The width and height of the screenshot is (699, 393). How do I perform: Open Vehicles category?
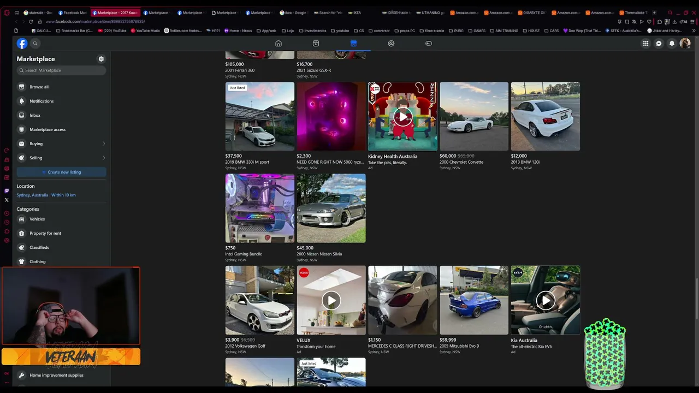pos(61,219)
